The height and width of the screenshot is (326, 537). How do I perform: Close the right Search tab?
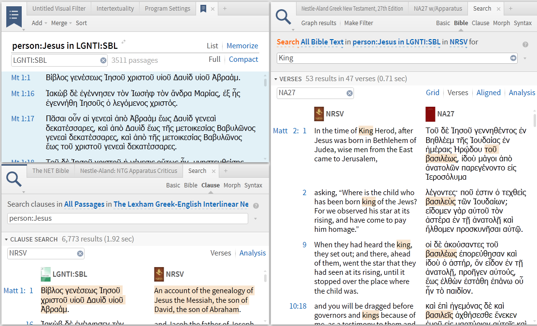[x=498, y=9]
